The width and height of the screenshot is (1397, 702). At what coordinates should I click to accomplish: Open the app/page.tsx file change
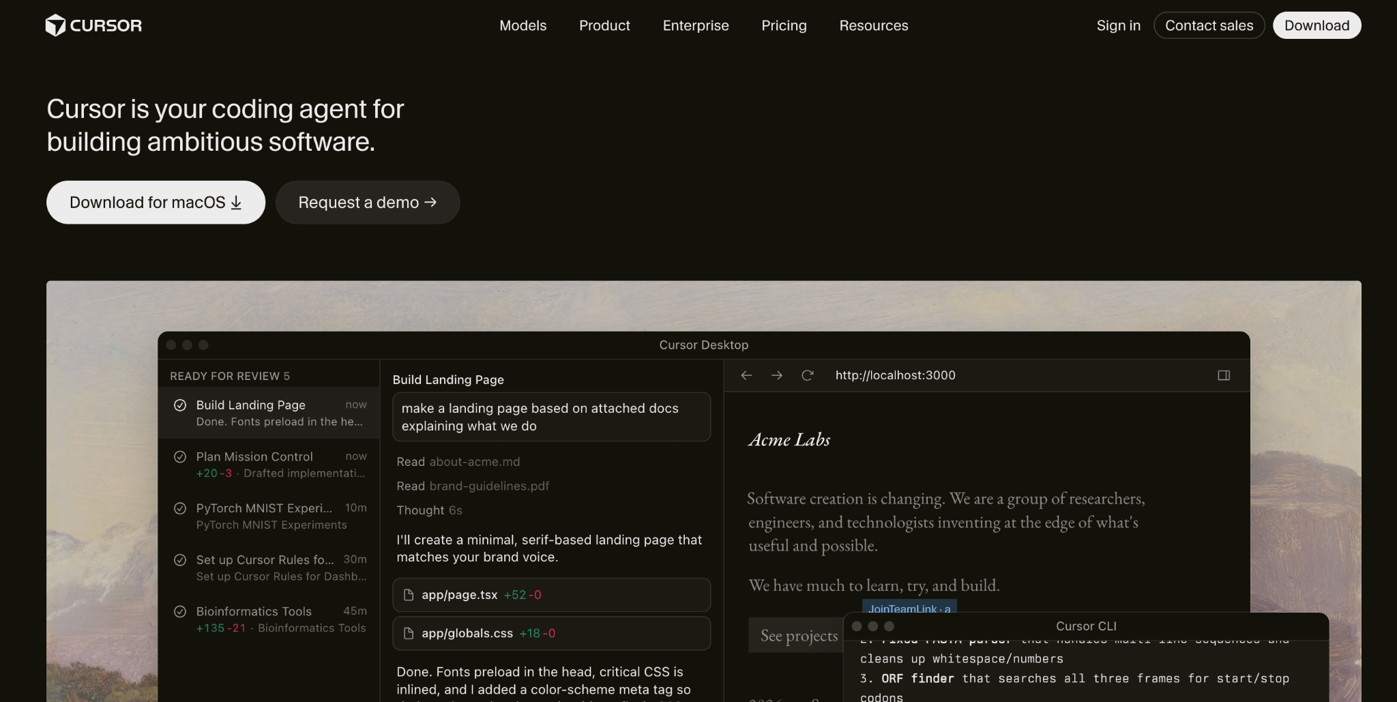point(552,595)
